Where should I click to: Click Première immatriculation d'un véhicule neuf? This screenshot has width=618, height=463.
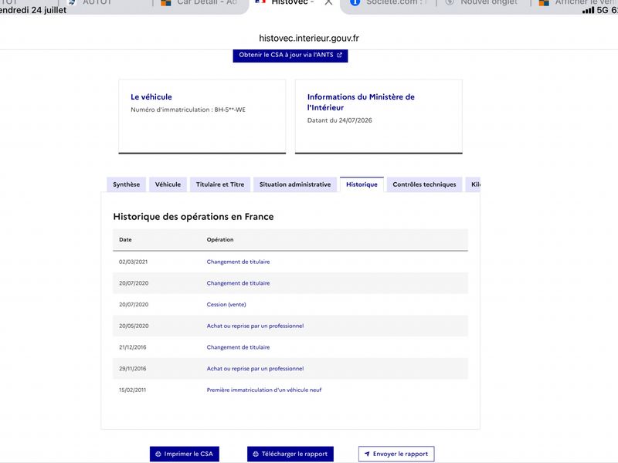264,390
